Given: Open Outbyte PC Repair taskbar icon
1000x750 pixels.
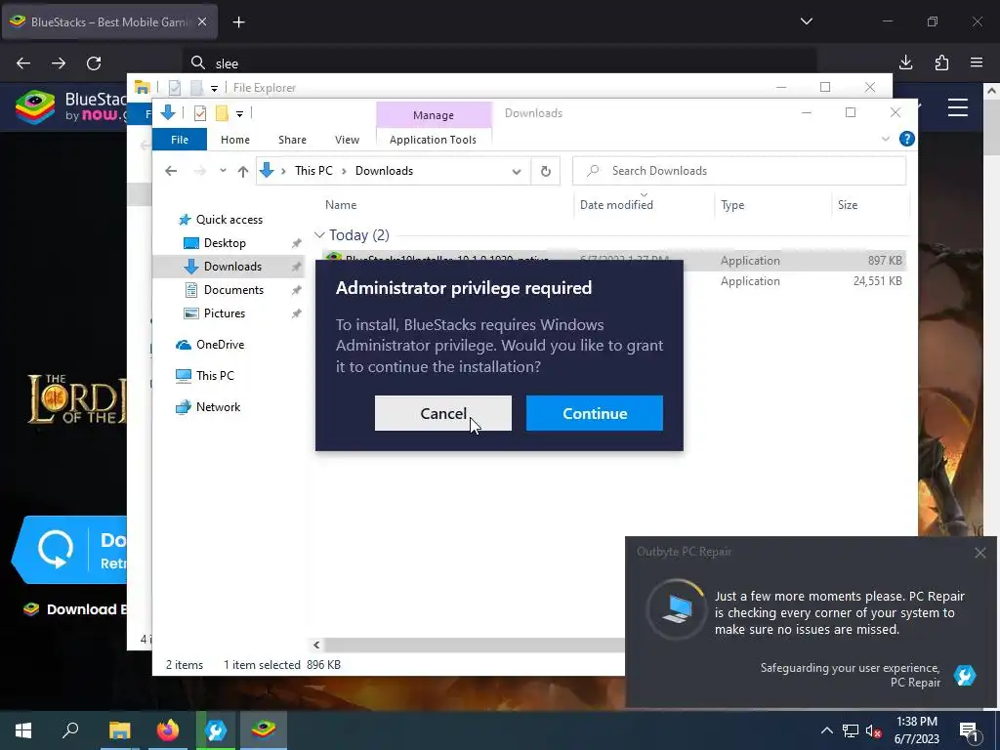Looking at the screenshot, I should point(216,729).
